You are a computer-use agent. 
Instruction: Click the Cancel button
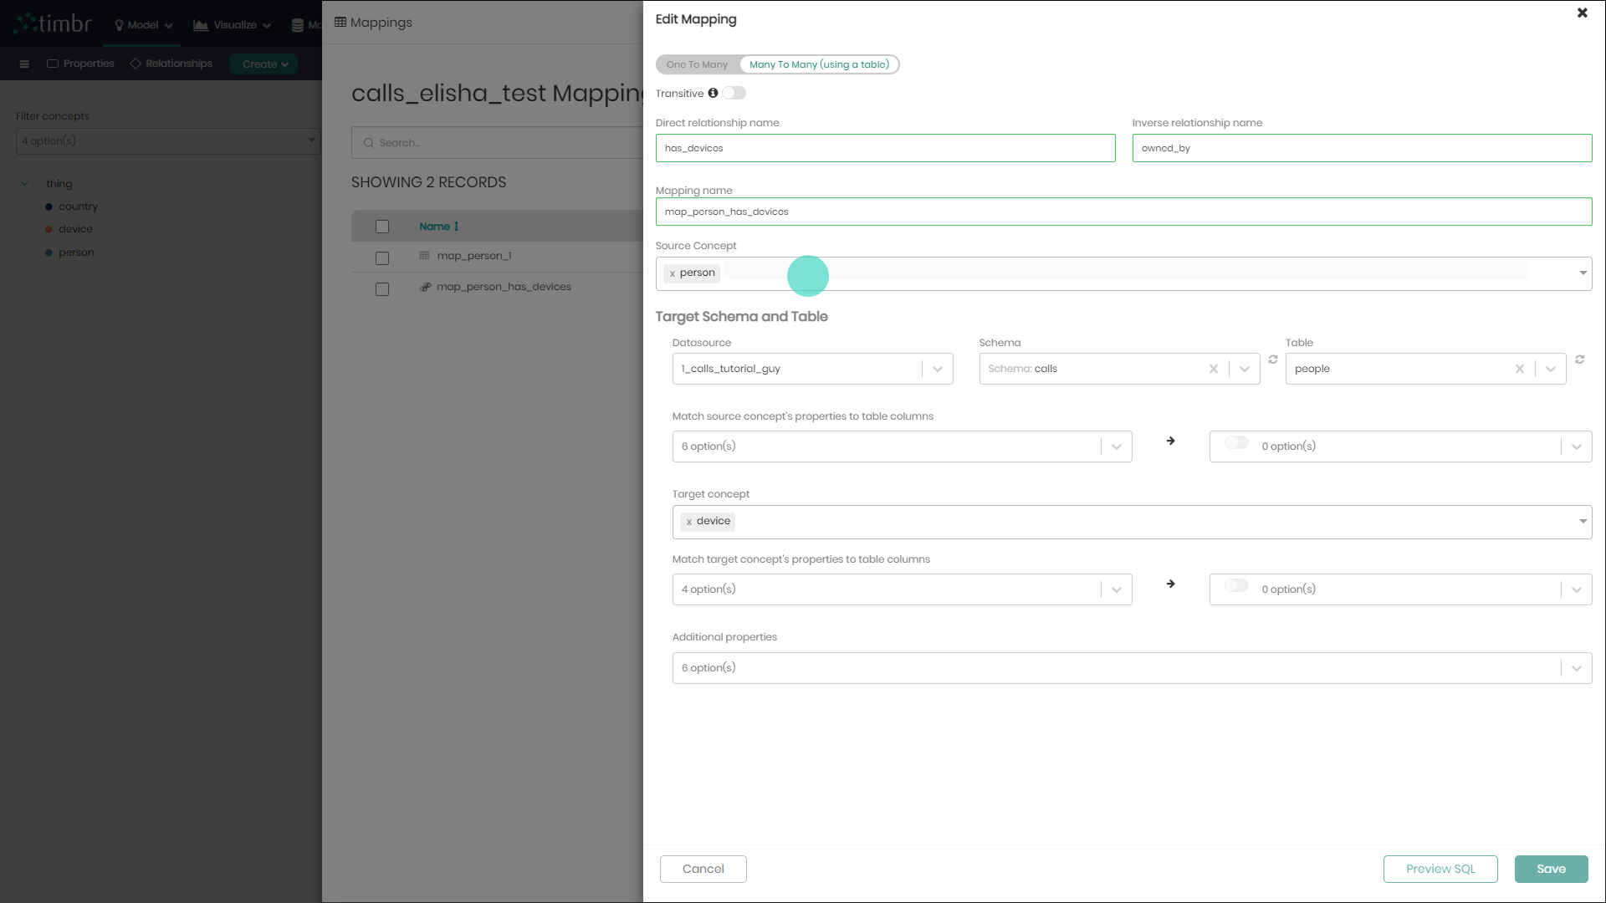click(703, 869)
